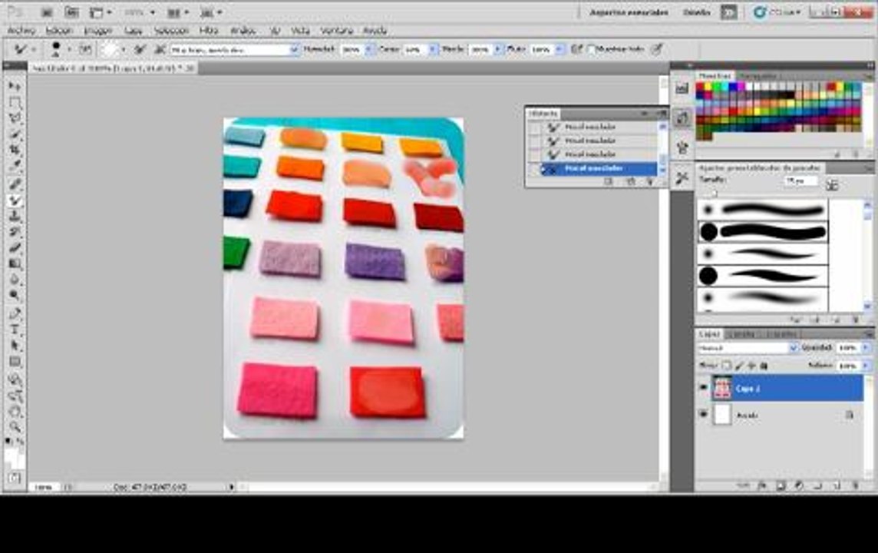This screenshot has height=553, width=878.
Task: Select the Capa 1 layer
Action: 787,388
